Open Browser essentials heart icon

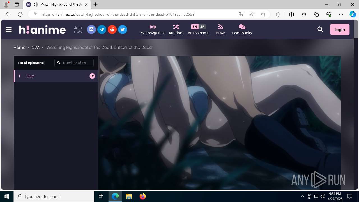[x=329, y=14]
